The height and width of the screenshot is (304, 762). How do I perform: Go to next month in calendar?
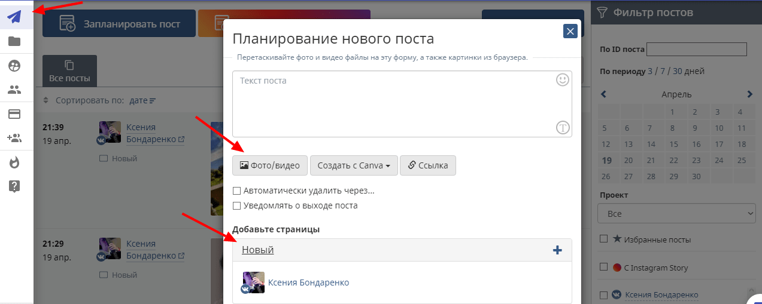point(749,94)
